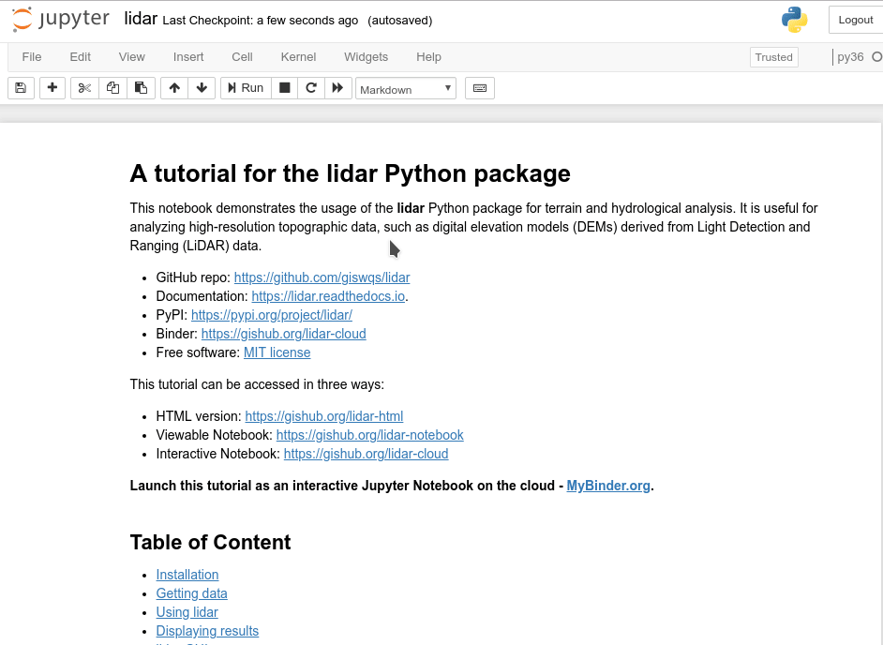Open the Help menu

(428, 57)
